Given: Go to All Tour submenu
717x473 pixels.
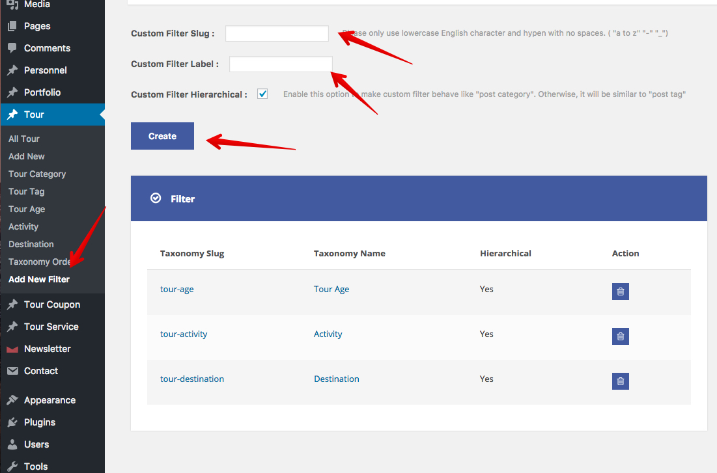Looking at the screenshot, I should pos(24,139).
